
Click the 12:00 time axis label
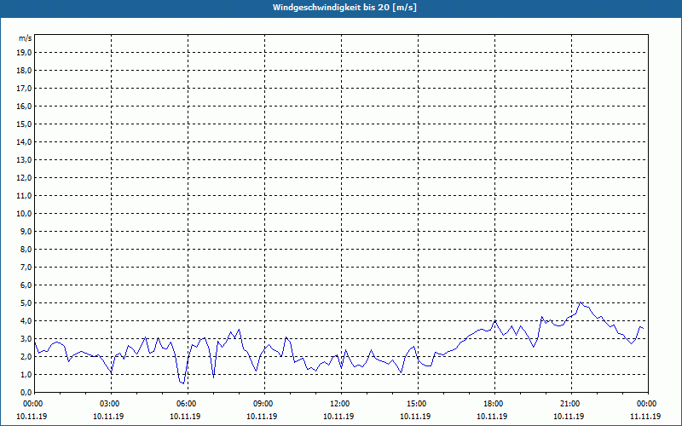tap(341, 404)
